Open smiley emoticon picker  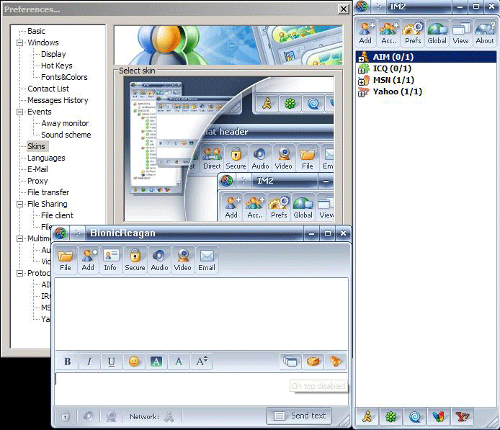pos(134,362)
